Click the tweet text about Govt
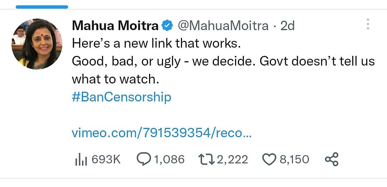The width and height of the screenshot is (387, 187). [223, 61]
